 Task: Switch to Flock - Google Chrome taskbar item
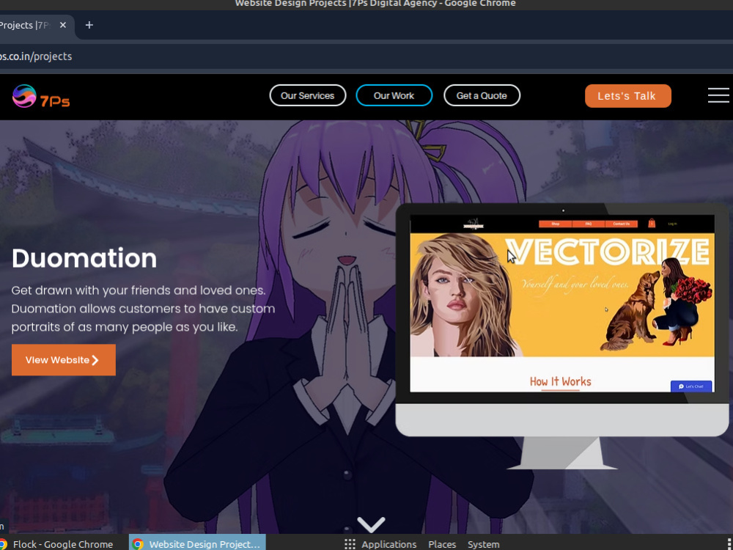[57, 544]
